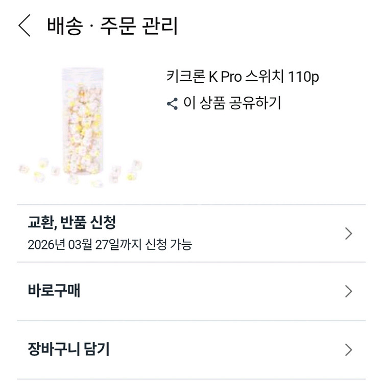Choose the 장바구니 담기 option
The image size is (383, 392).
point(68,350)
